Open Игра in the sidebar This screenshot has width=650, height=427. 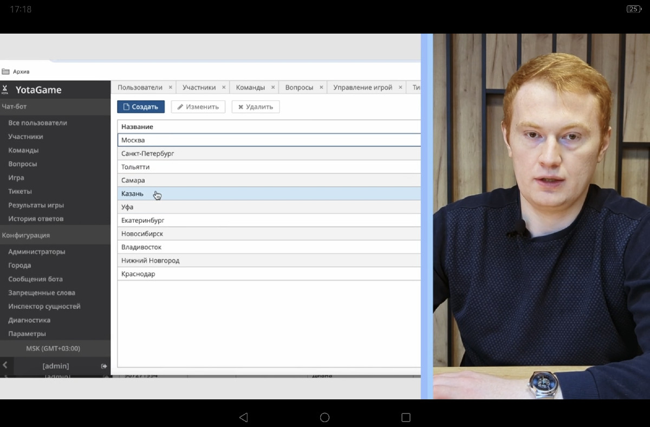[x=16, y=178]
